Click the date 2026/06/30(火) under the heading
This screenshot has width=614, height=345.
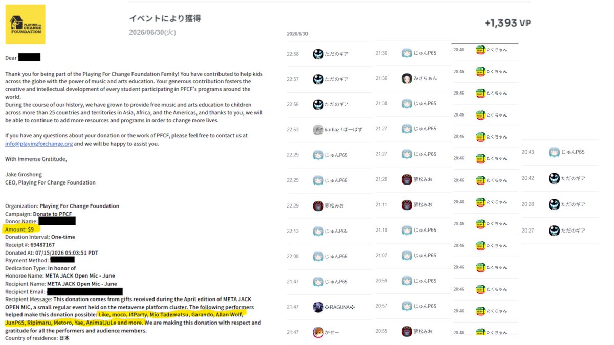point(152,32)
